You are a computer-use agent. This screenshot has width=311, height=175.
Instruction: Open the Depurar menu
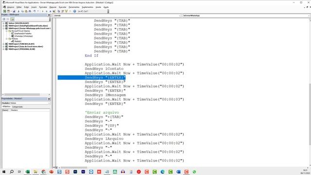(x=53, y=7)
